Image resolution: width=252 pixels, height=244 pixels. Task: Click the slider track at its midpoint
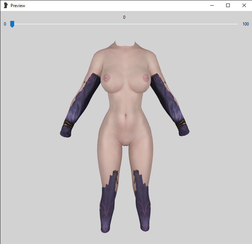[125, 24]
